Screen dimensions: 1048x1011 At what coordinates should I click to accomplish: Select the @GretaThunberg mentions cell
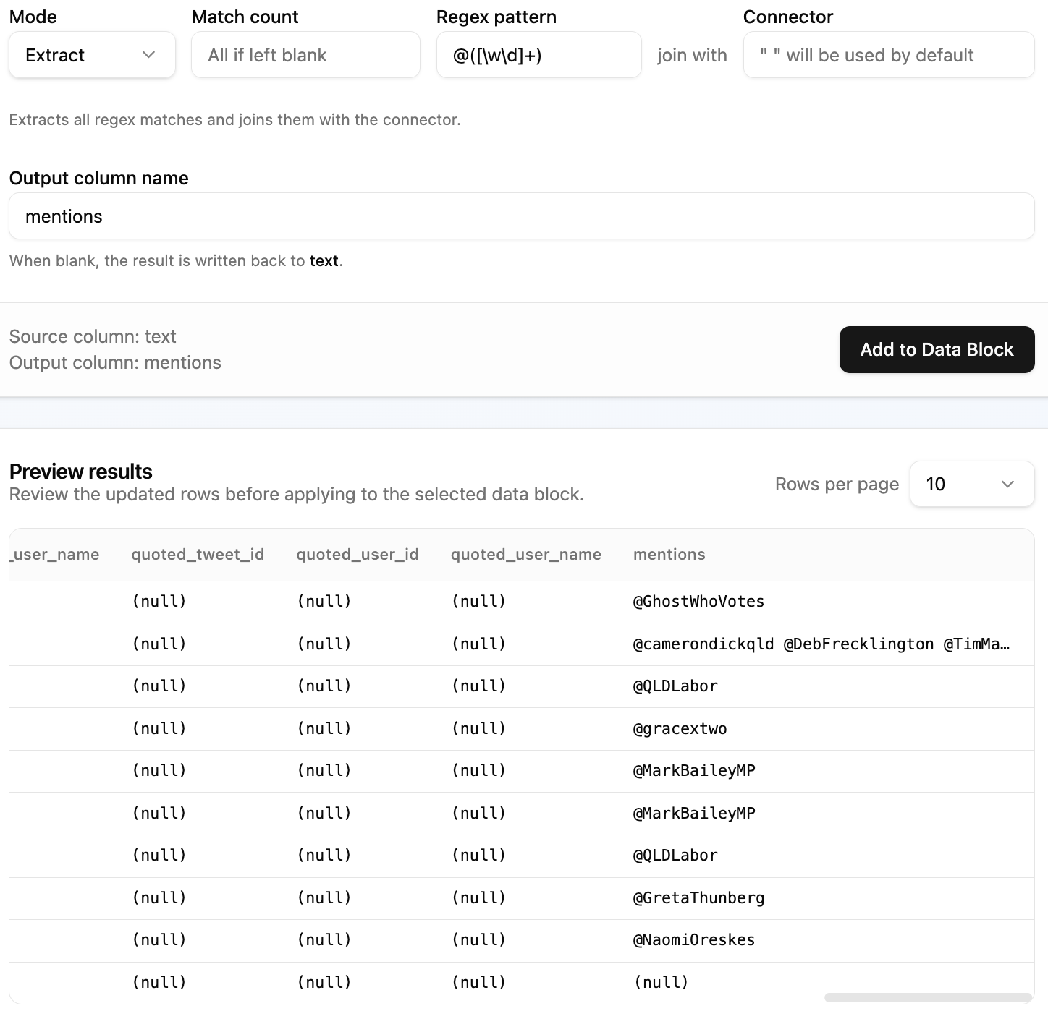pos(699,898)
